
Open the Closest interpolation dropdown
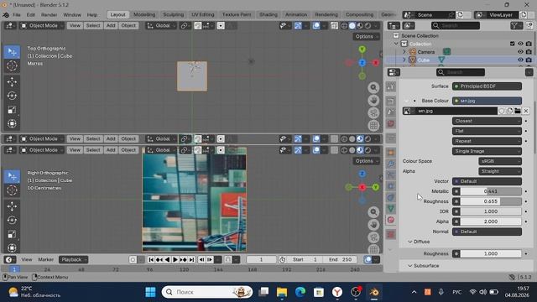coord(487,121)
